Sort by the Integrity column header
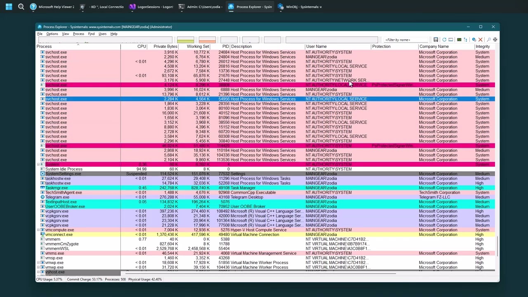This screenshot has width=528, height=297. 485,47
